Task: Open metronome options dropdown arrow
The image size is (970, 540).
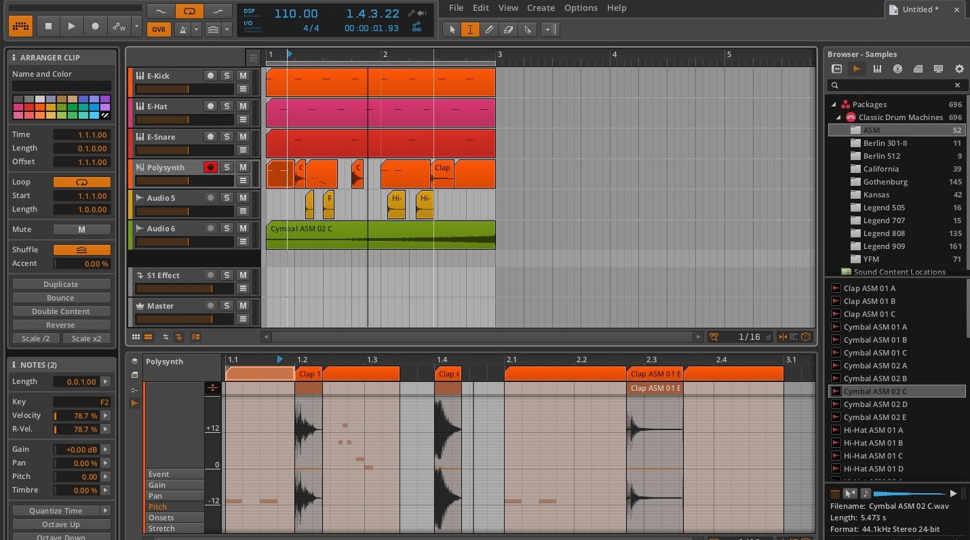Action: click(196, 29)
